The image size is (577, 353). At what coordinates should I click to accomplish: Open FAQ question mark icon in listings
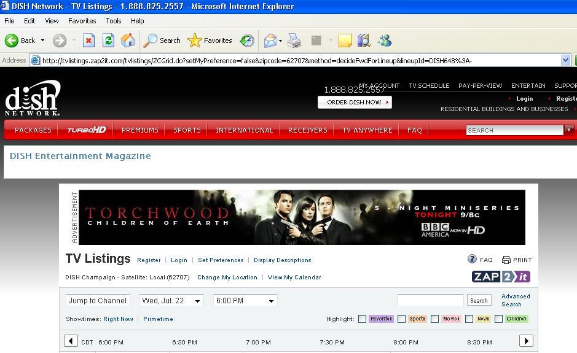tap(472, 259)
